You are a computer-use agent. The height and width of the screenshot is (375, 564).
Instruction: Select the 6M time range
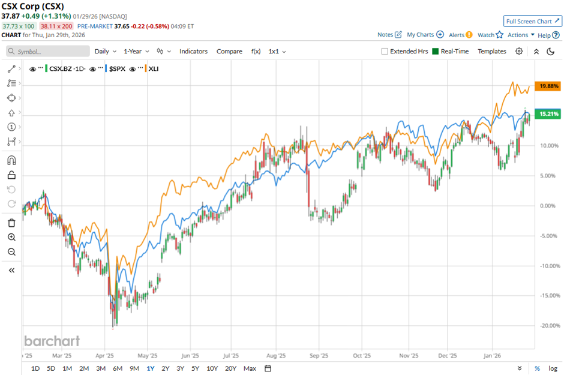118,368
